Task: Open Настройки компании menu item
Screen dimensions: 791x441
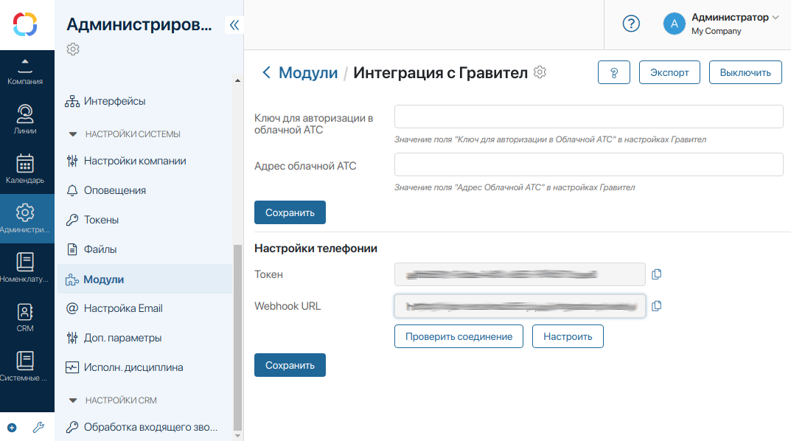Action: (145, 161)
